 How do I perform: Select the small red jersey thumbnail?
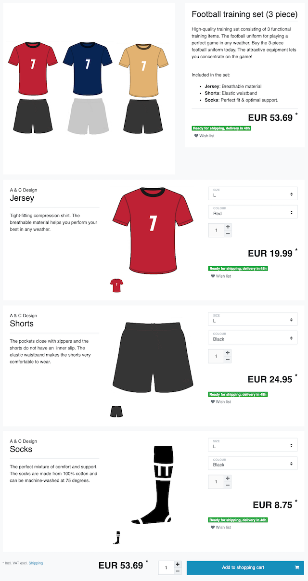[x=116, y=285]
